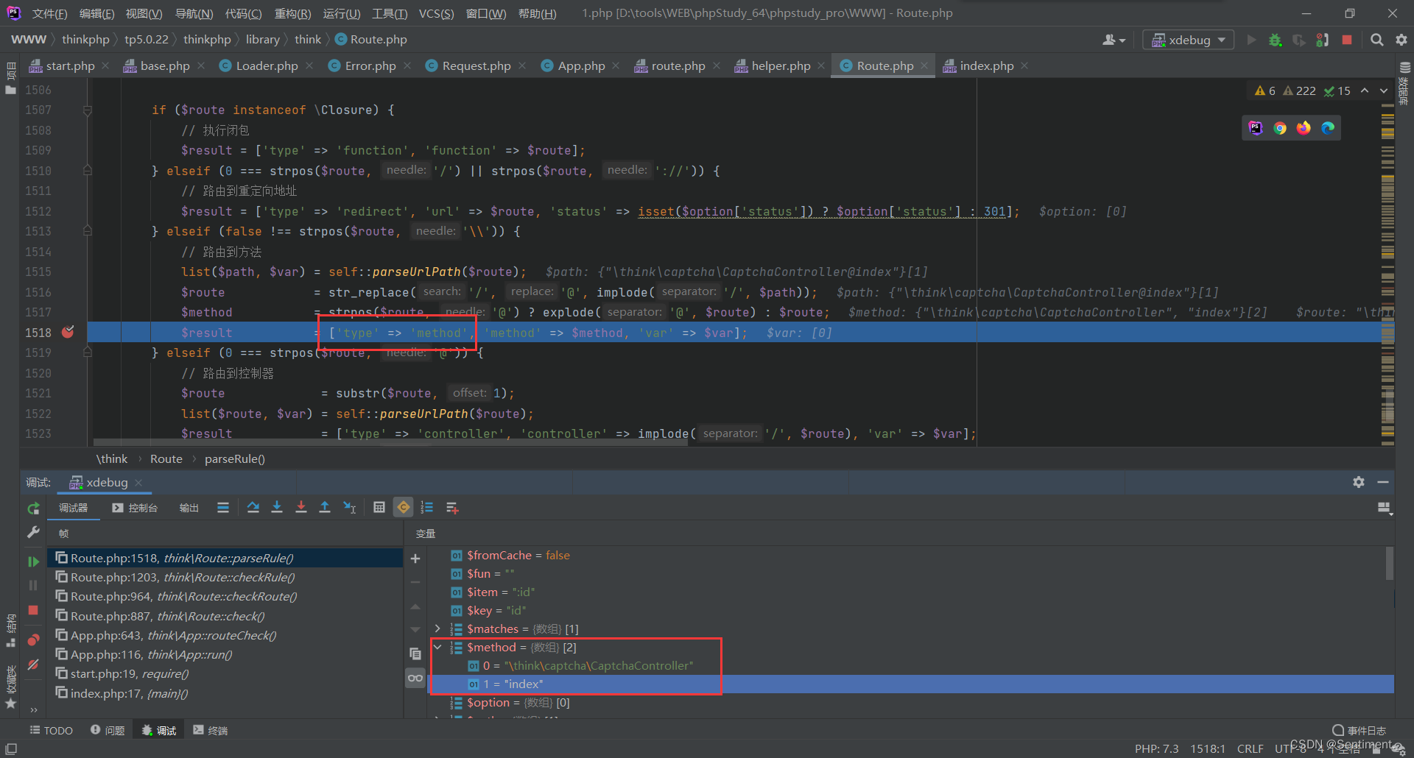1414x758 pixels.
Task: Toggle show watches glasses icon
Action: coord(415,678)
